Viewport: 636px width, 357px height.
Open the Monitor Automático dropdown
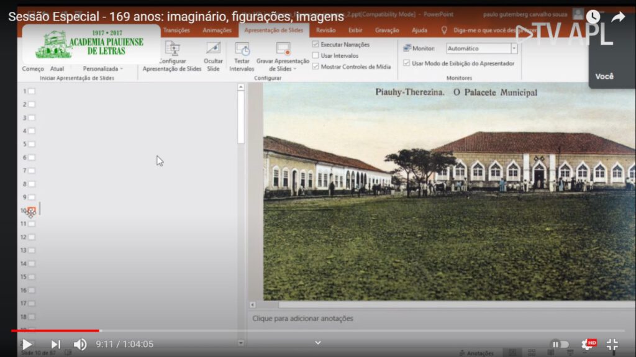pyautogui.click(x=514, y=48)
